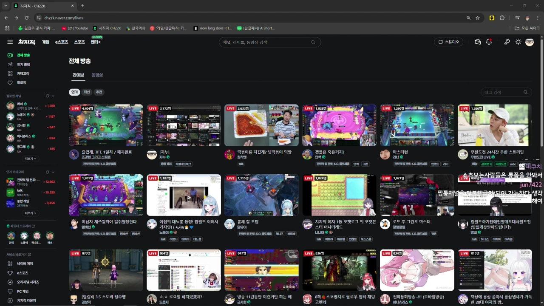Collapse the 팔로잉 채널 section

click(x=53, y=96)
